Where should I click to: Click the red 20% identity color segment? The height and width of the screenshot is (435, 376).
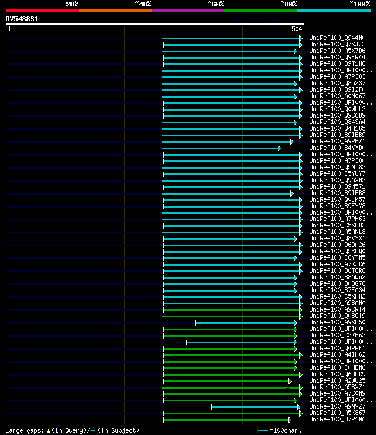click(x=42, y=11)
